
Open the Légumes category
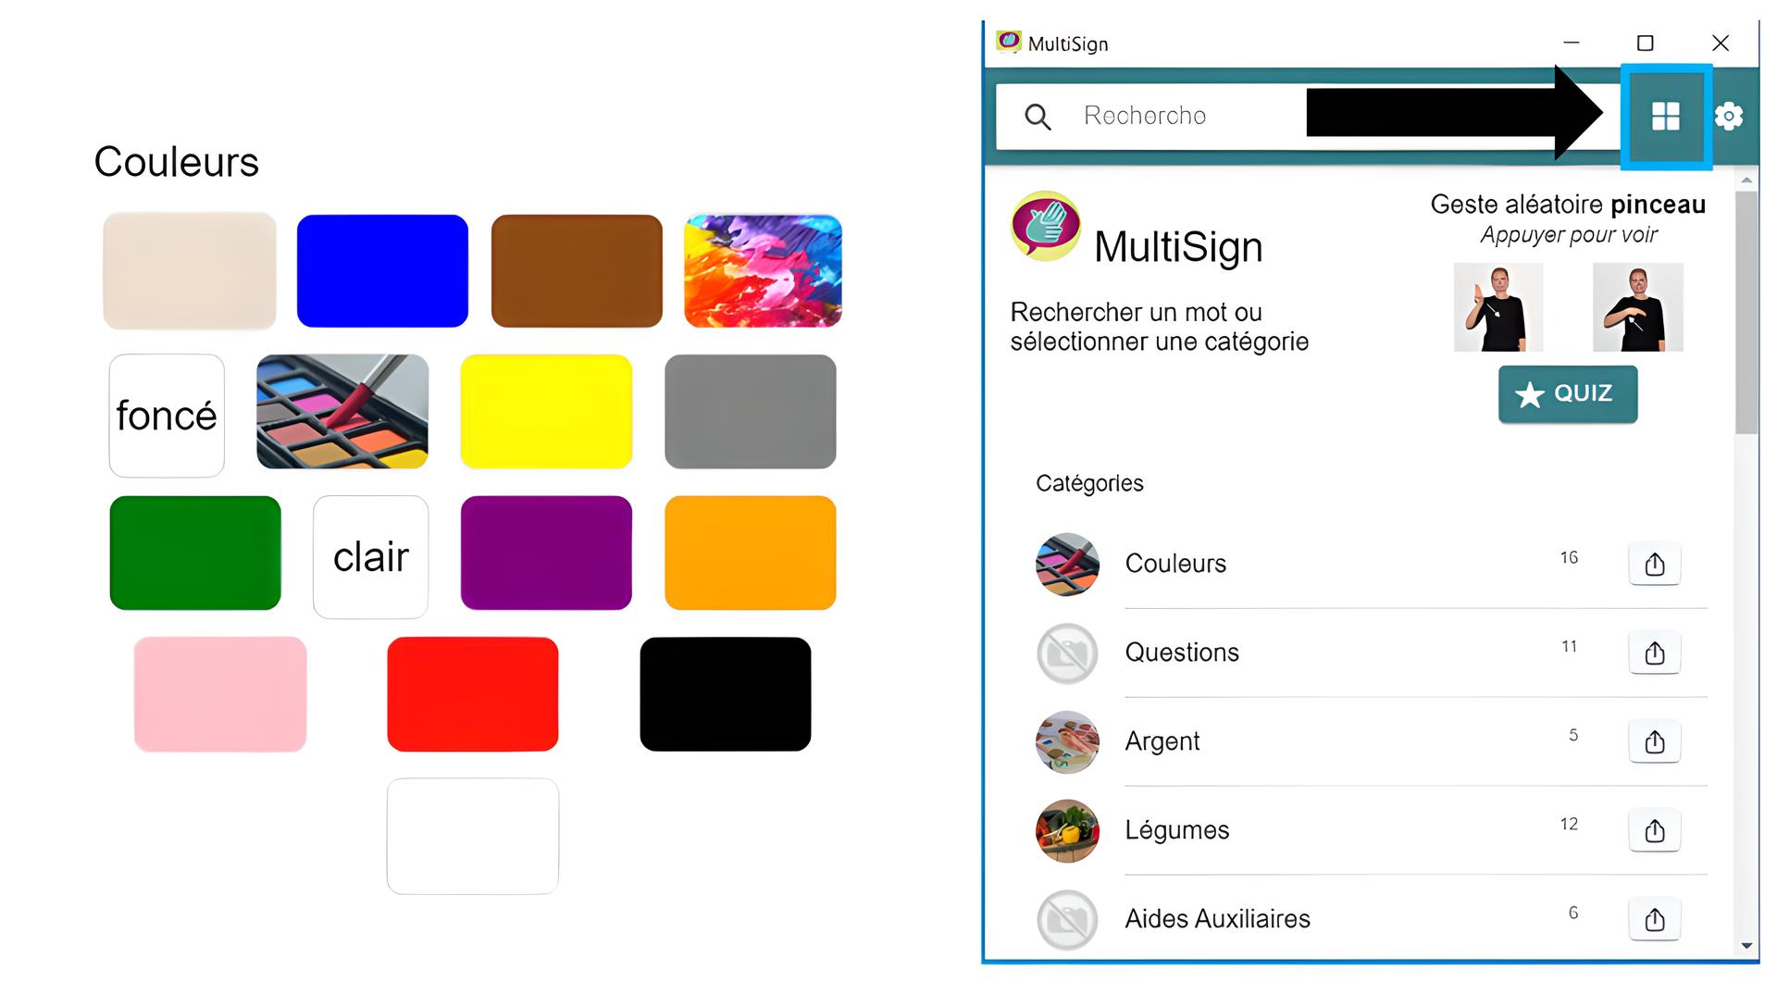coord(1176,830)
